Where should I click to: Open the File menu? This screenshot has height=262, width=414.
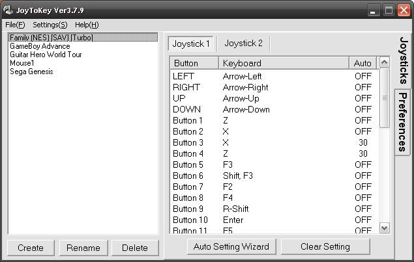(x=15, y=25)
